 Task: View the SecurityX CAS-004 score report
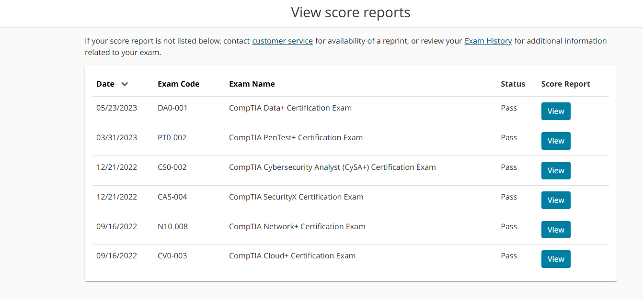tap(556, 200)
